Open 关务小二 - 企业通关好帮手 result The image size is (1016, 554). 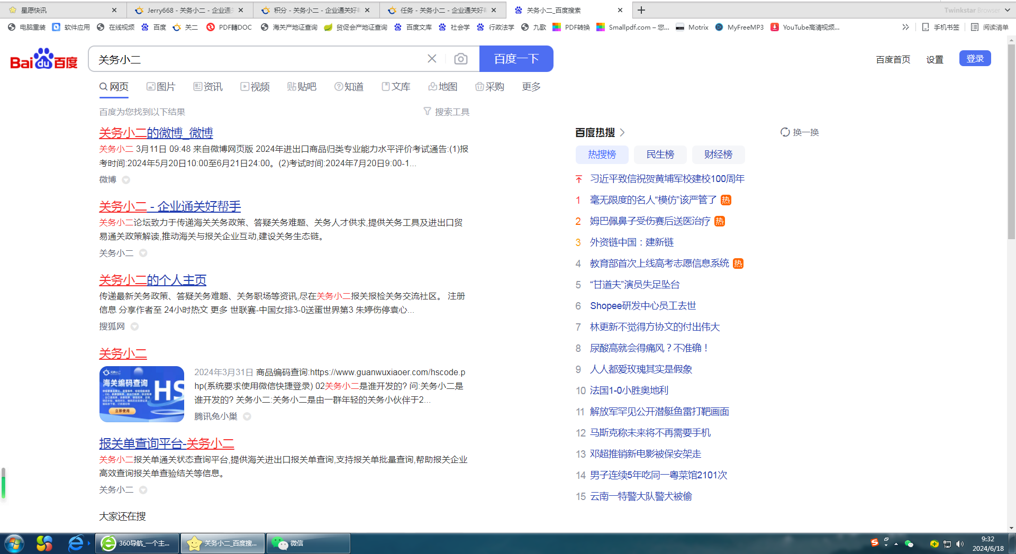click(x=169, y=206)
